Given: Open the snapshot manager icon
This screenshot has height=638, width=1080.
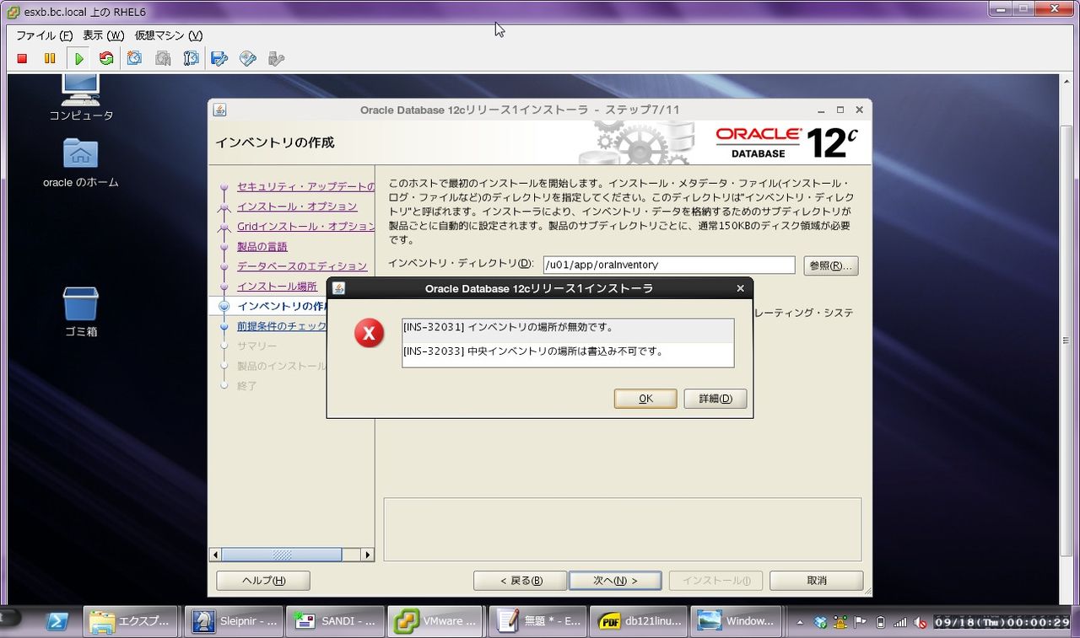Looking at the screenshot, I should (x=191, y=58).
